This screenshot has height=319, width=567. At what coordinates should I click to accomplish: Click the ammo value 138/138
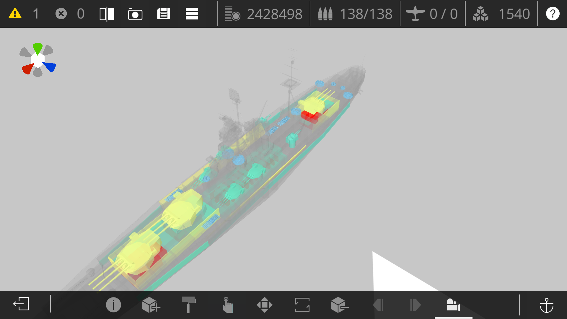point(366,14)
